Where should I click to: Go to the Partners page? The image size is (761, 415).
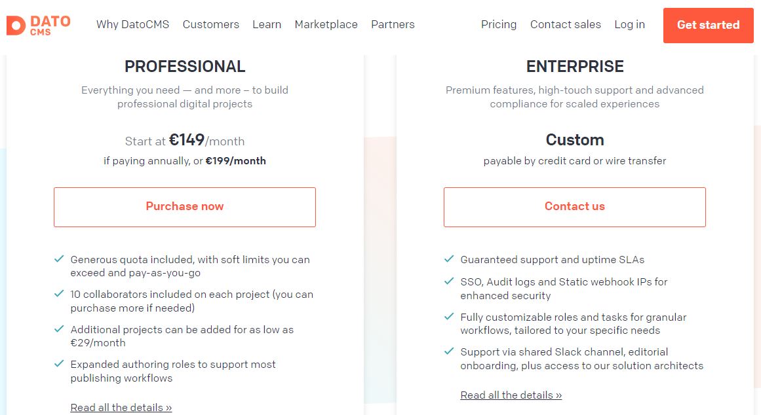tap(393, 24)
